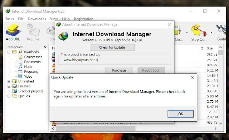Click the Grabber projects IE icon
The width and height of the screenshot is (229, 140).
tap(15, 91)
